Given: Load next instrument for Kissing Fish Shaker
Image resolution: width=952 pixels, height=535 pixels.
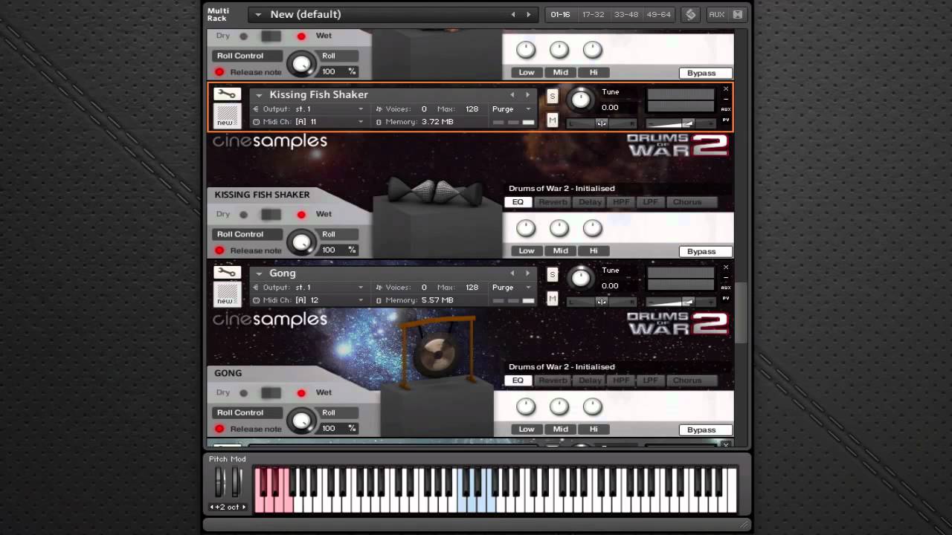Looking at the screenshot, I should click(x=528, y=94).
